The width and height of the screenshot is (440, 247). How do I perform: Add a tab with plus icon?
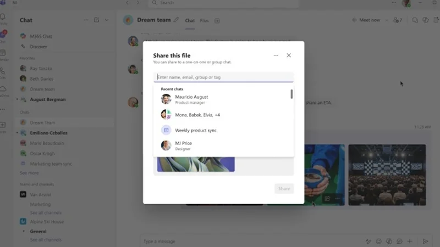(x=217, y=21)
